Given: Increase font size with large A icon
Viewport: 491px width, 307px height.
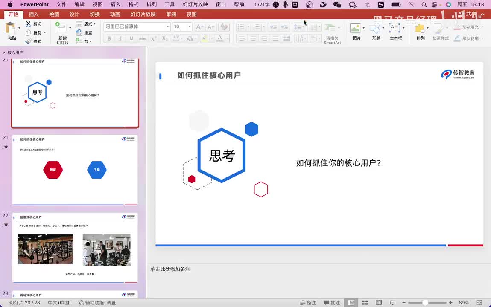Looking at the screenshot, I should (x=199, y=27).
